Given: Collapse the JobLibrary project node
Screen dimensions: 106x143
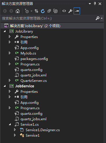Looking at the screenshot, I should pos(5,31).
